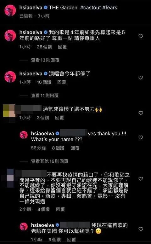Viewport: 151px width, 244px height.
Task: Expand 查看 13 則回覆 thread
Action: point(45,60)
